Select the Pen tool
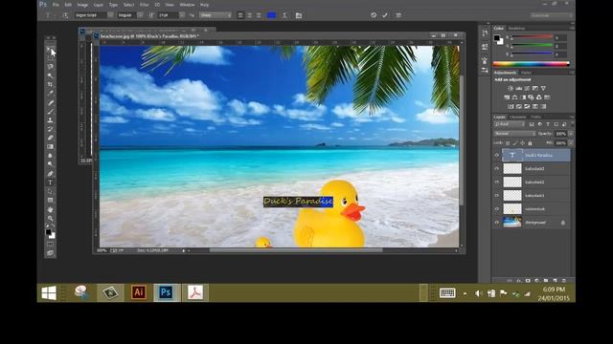 50,174
